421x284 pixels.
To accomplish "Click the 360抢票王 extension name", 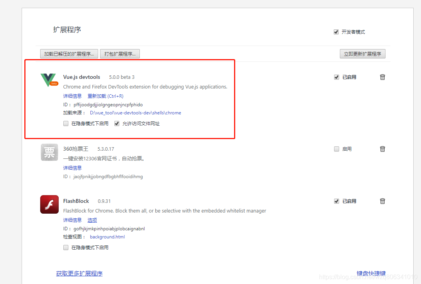I will [x=76, y=149].
